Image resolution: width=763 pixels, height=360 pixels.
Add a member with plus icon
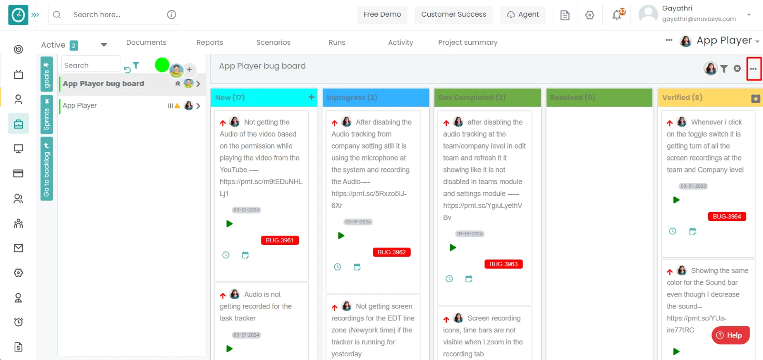point(189,70)
